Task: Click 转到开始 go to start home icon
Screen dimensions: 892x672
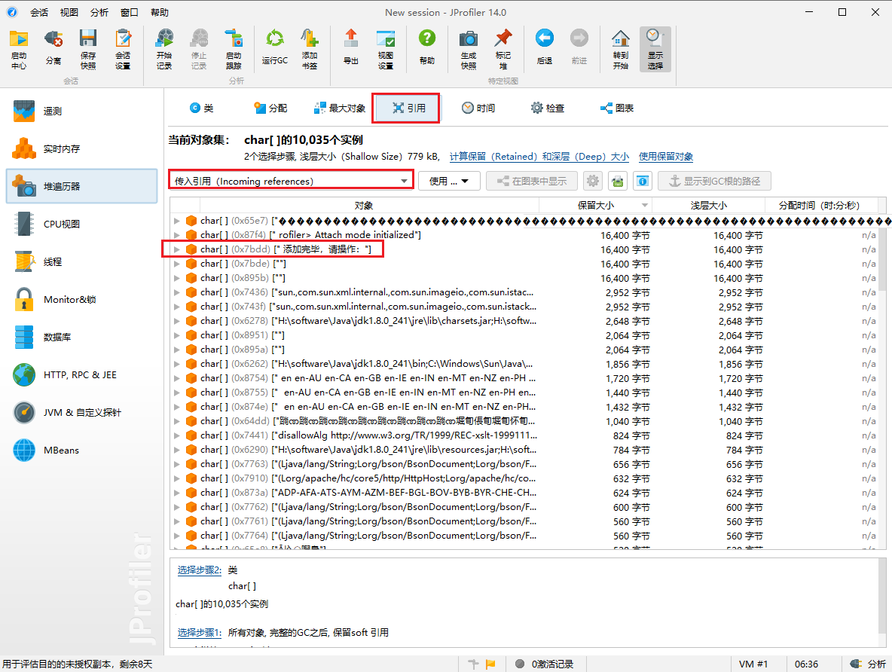Action: click(621, 49)
